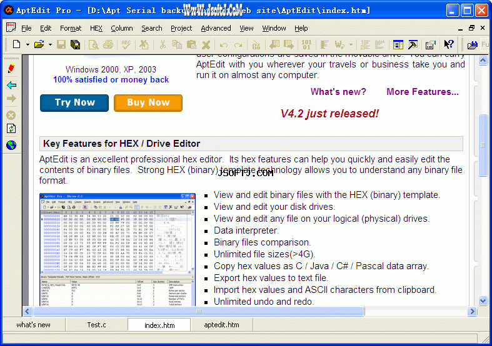Viewport: 492px width, 346px height.
Task: Click the Print icon
Action: coord(108,44)
